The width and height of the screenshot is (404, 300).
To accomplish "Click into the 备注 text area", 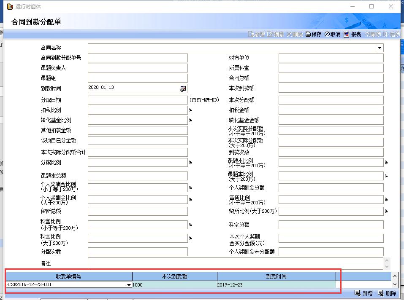I will coord(234,264).
